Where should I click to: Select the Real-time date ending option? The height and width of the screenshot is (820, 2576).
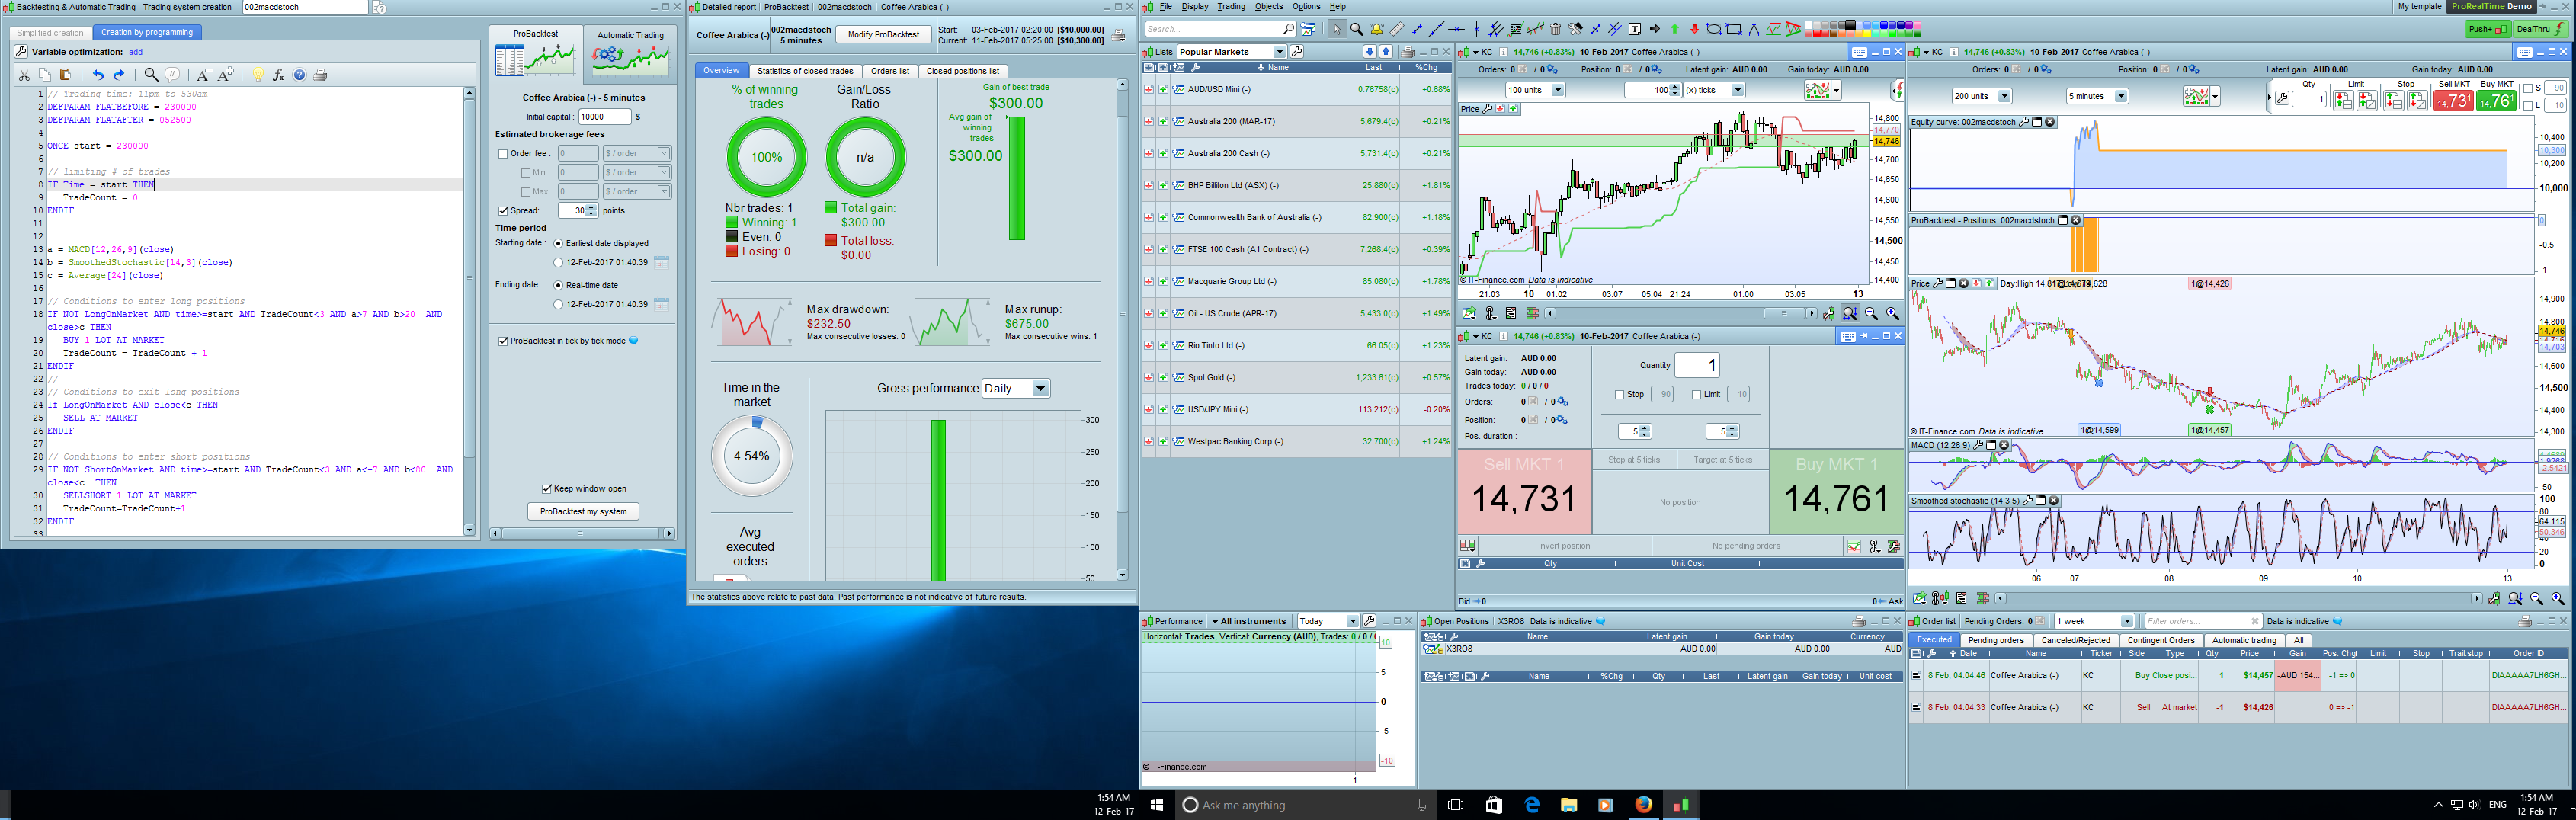click(x=558, y=285)
